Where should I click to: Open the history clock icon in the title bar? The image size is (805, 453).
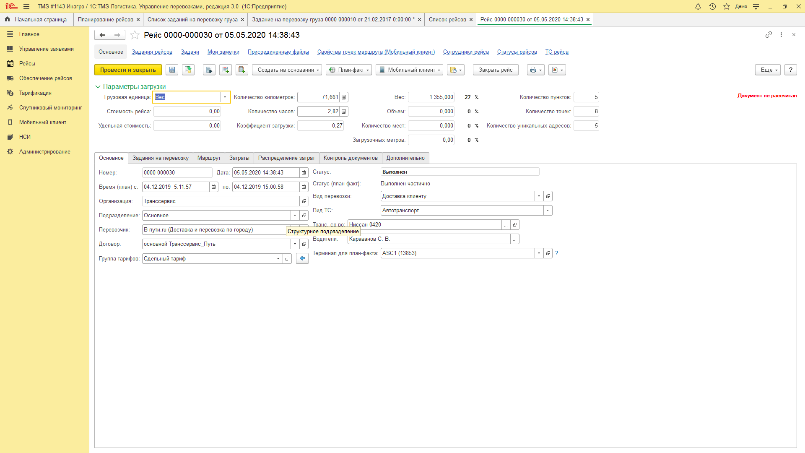712,7
